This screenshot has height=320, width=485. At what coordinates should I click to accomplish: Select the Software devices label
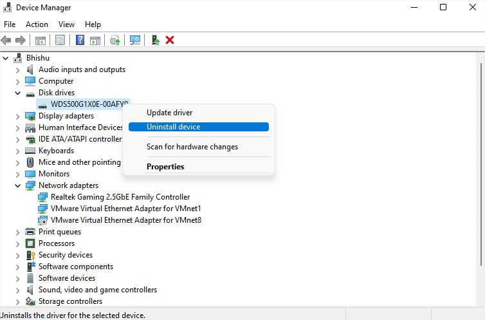pyautogui.click(x=67, y=278)
